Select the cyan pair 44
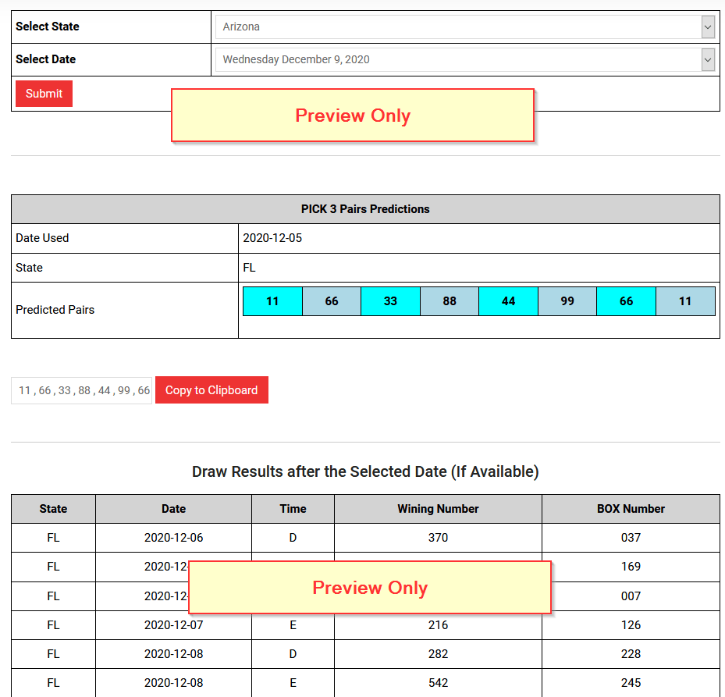The image size is (725, 697). 508,300
